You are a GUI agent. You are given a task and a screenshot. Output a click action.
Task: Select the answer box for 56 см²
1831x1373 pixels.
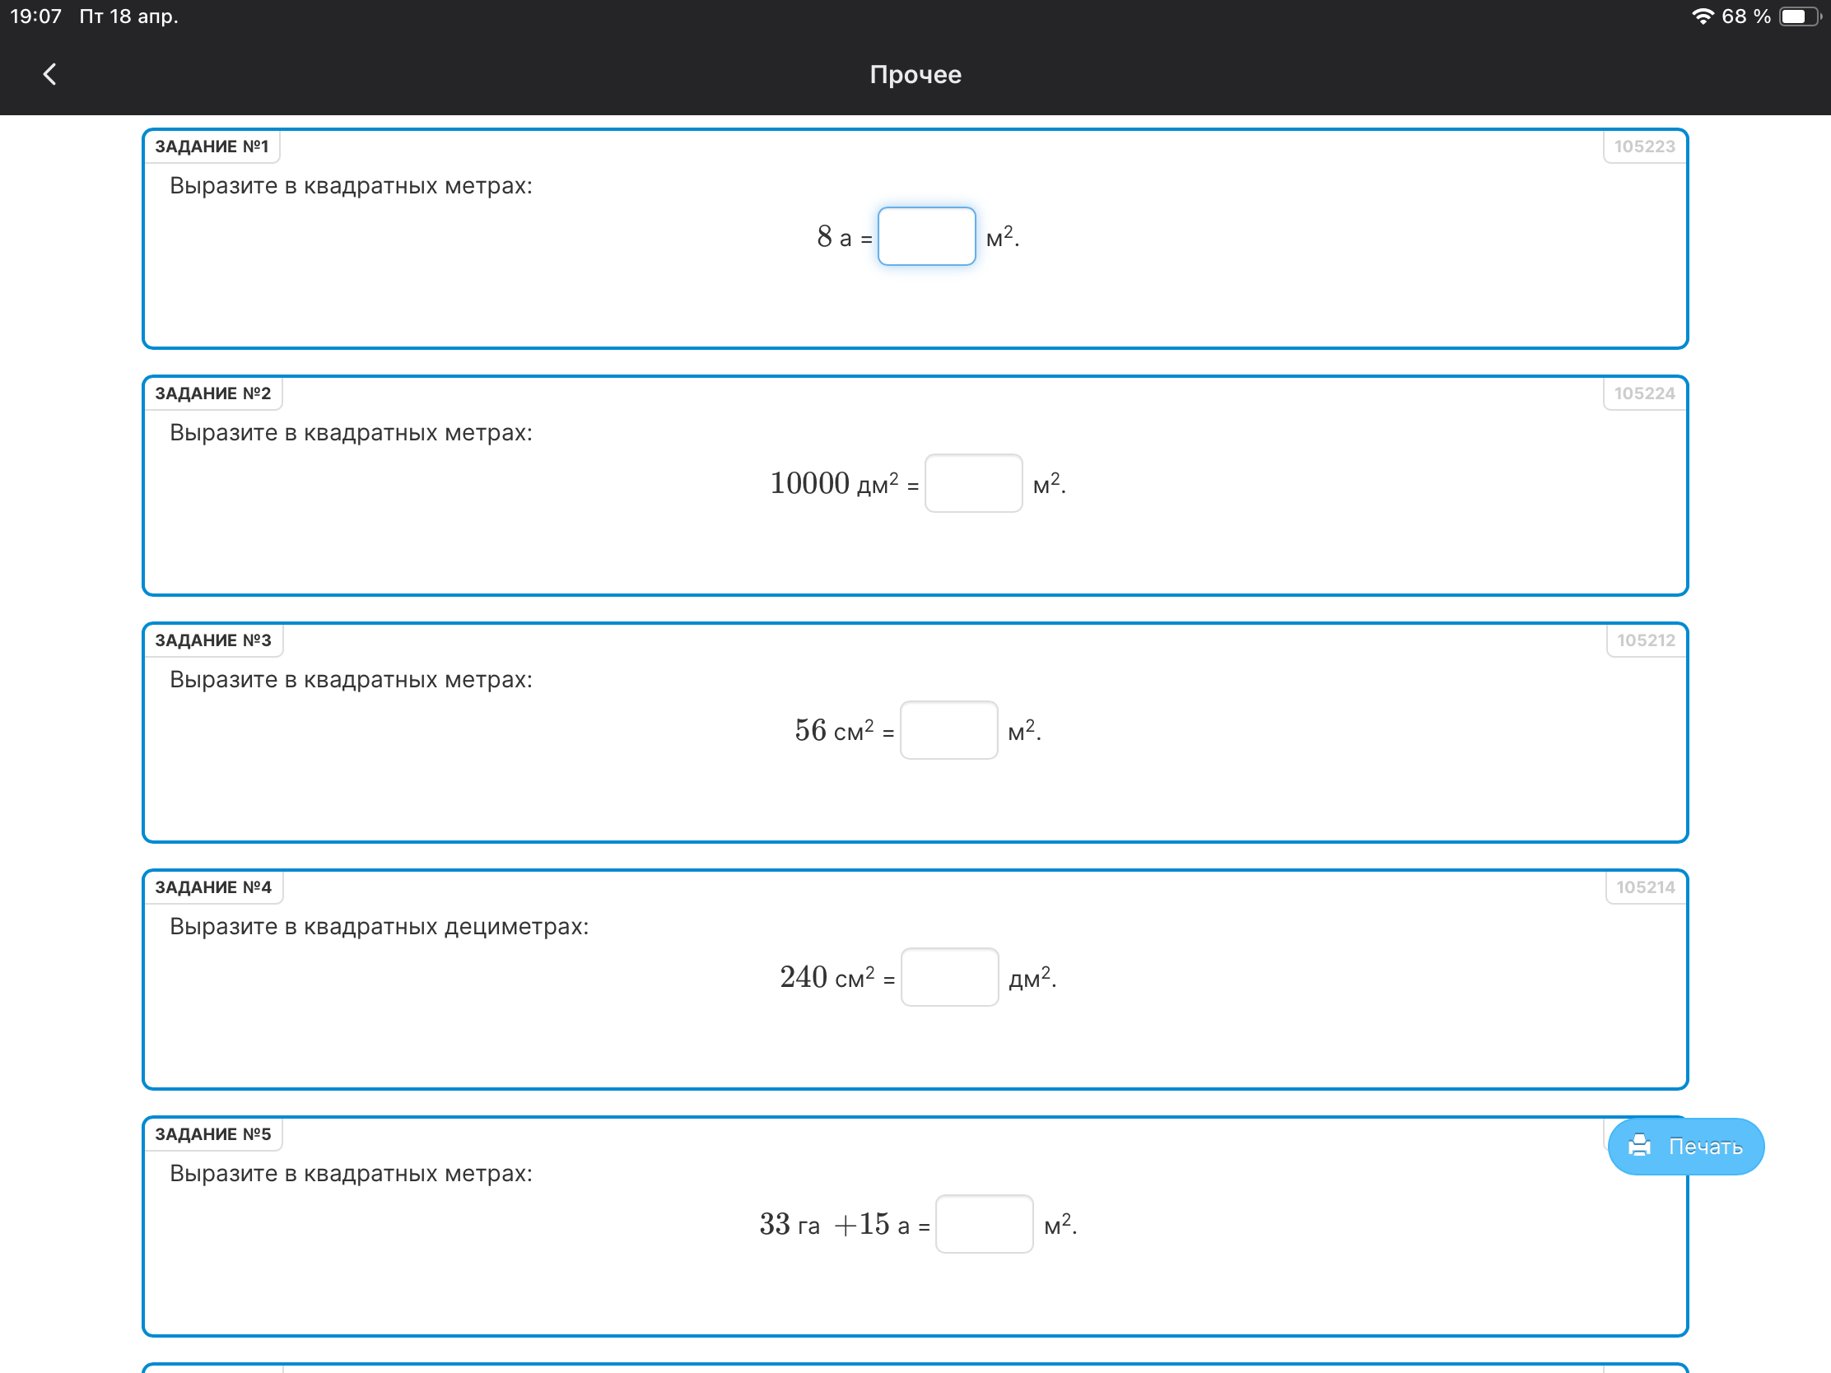coord(948,730)
